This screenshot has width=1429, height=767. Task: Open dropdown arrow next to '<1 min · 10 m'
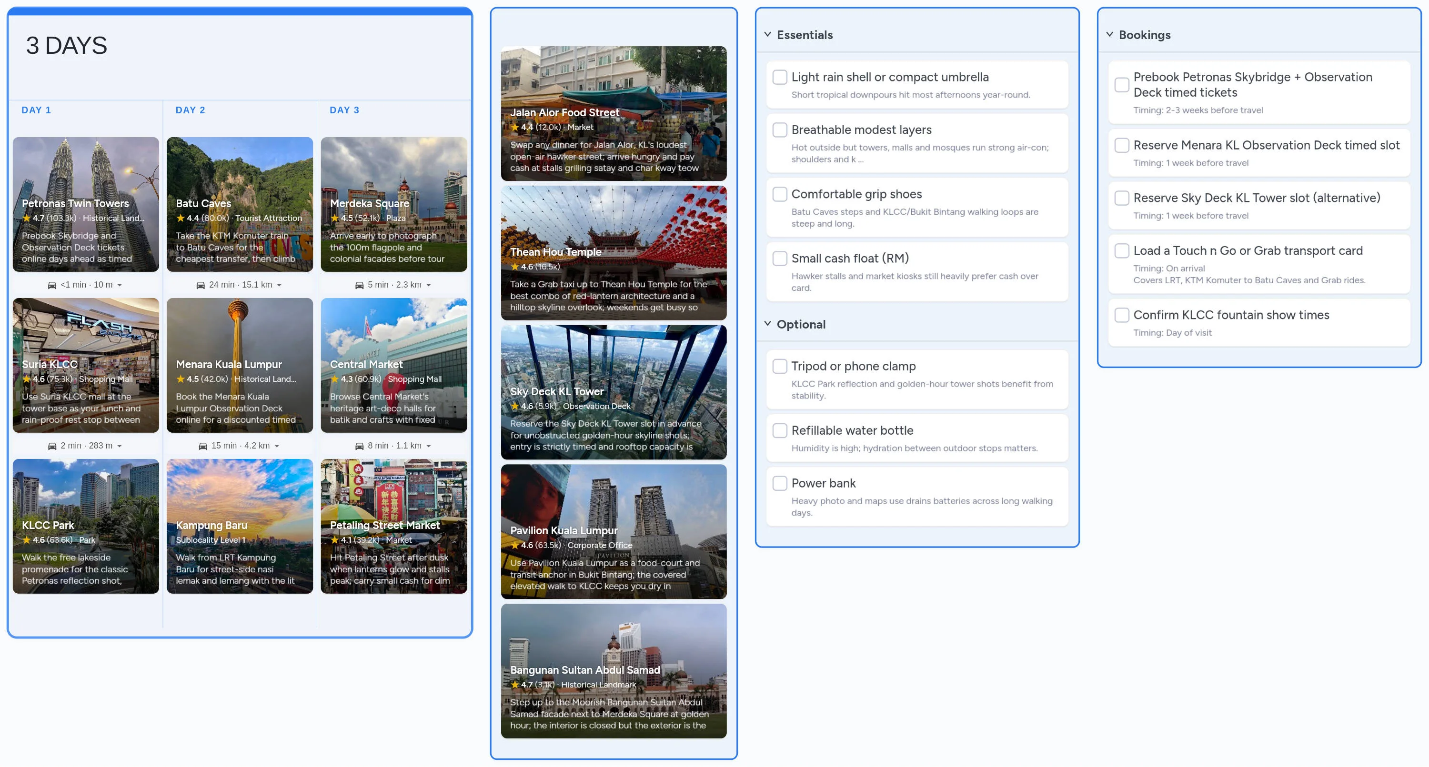tap(120, 286)
